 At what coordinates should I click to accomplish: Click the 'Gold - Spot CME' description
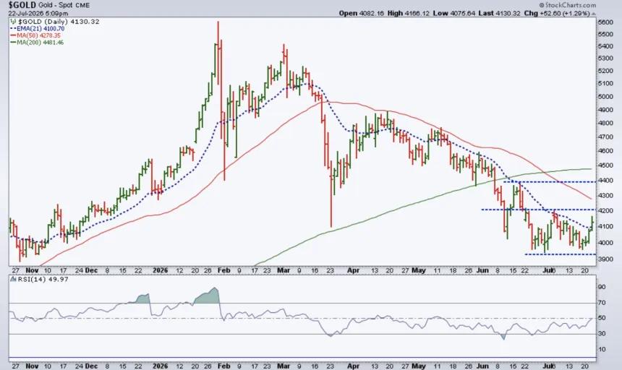(64, 6)
